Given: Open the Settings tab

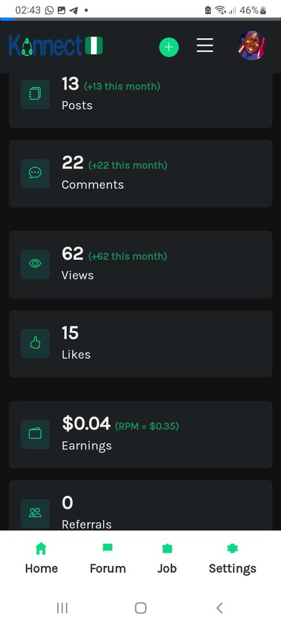Looking at the screenshot, I should click(232, 559).
